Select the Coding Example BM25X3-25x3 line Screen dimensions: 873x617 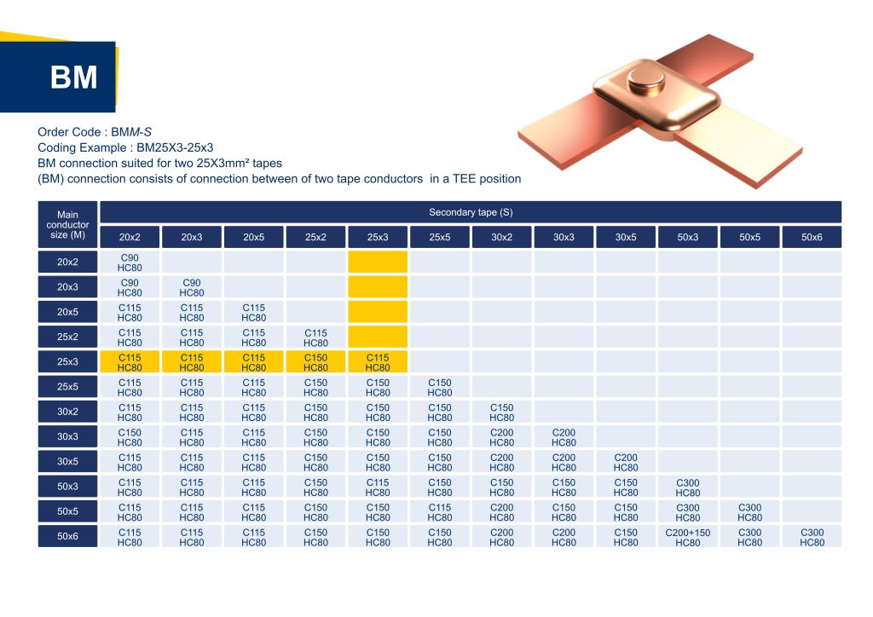(124, 147)
